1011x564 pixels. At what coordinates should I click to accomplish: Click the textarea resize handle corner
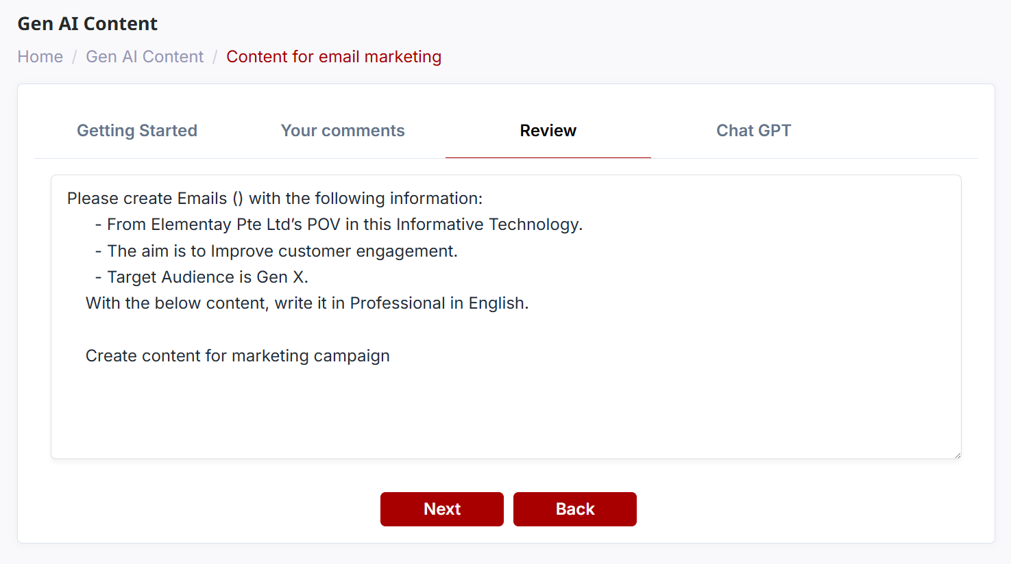(x=958, y=455)
